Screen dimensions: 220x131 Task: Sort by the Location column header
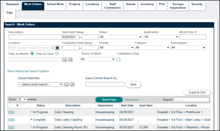(x=191, y=106)
